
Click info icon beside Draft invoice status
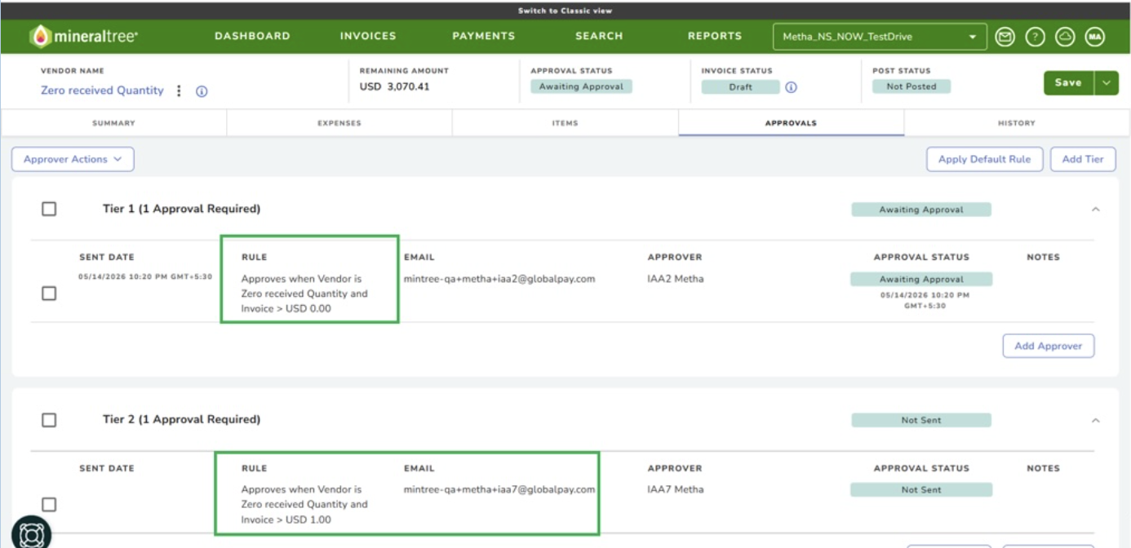tap(791, 87)
